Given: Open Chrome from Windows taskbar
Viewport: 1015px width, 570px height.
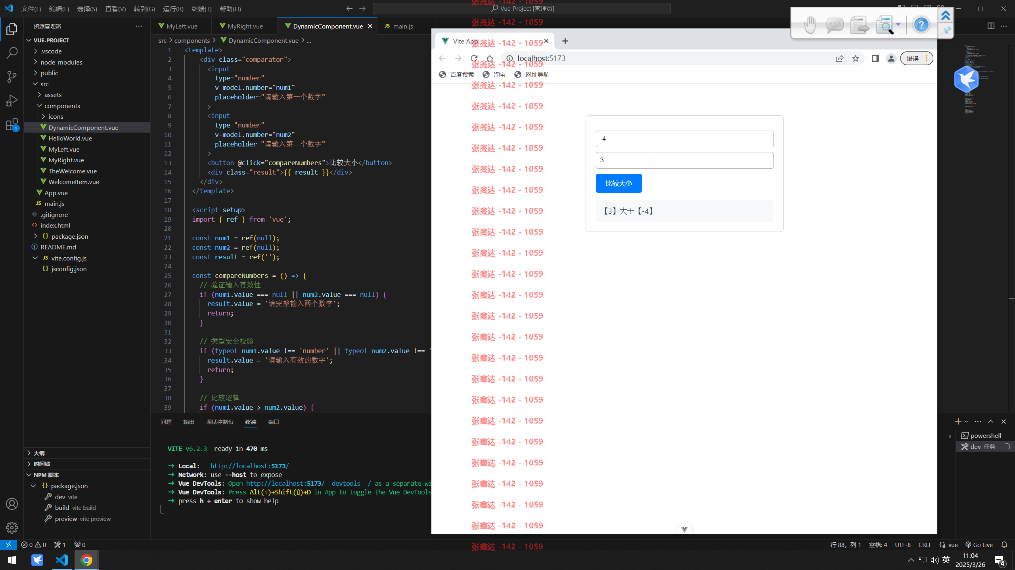Looking at the screenshot, I should [86, 560].
